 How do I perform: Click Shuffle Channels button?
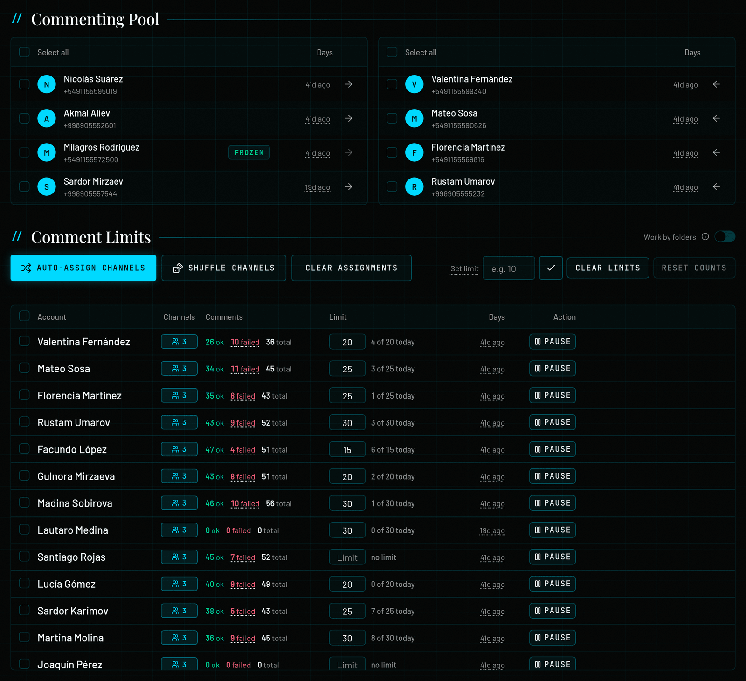click(x=224, y=268)
